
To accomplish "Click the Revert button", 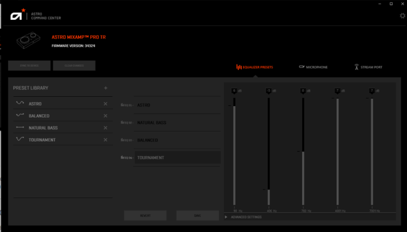I will click(x=145, y=216).
